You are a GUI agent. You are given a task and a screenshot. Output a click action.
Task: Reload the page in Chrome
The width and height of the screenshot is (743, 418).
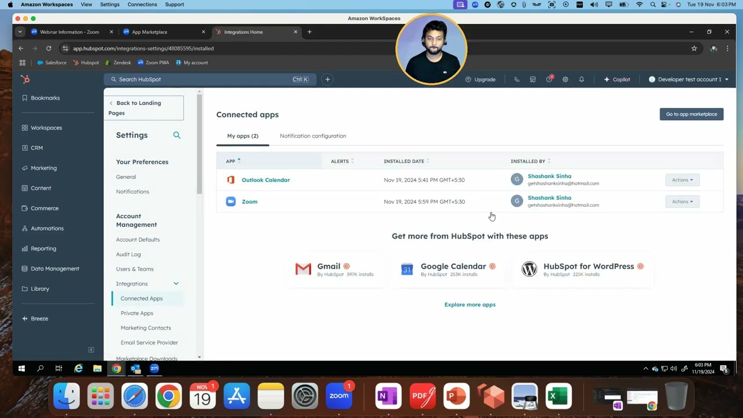point(49,49)
